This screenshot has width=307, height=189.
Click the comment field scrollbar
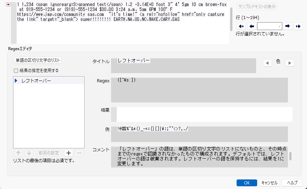click(290, 156)
